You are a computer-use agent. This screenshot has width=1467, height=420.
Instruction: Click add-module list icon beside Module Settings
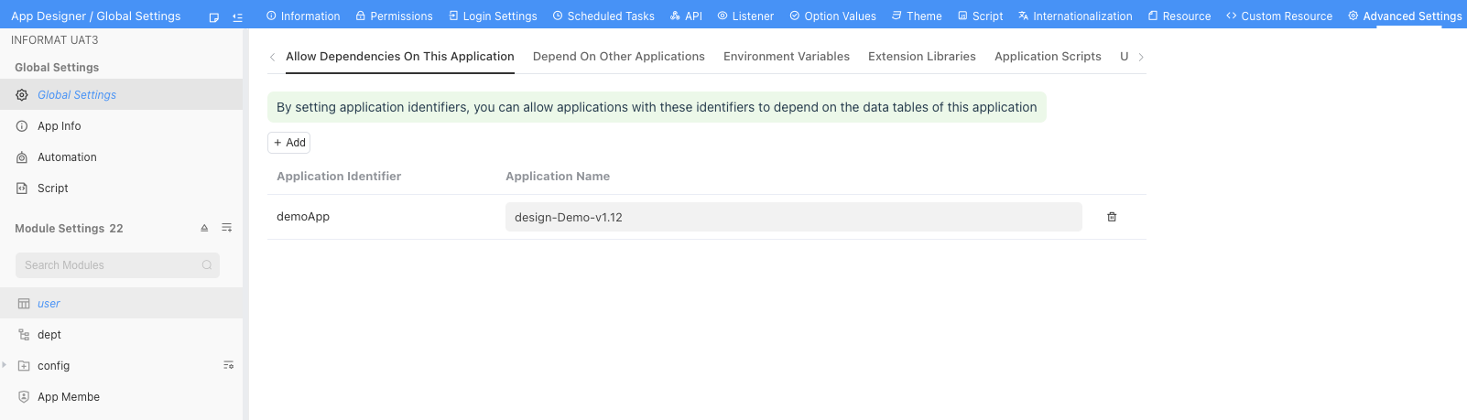pos(226,228)
